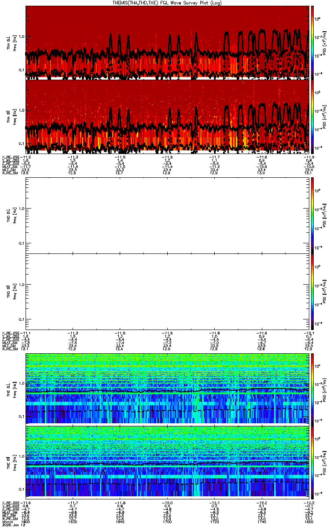
Task: Click the 1740 time label
Action: pyautogui.click(x=261, y=521)
